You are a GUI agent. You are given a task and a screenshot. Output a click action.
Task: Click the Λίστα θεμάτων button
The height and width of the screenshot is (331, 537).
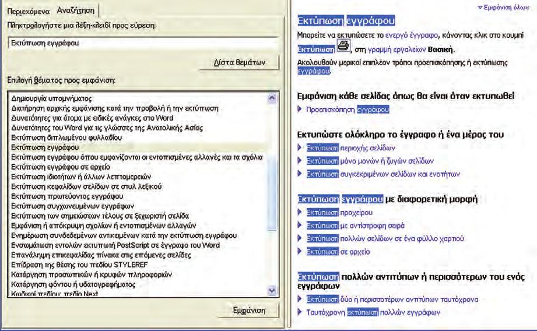[240, 62]
